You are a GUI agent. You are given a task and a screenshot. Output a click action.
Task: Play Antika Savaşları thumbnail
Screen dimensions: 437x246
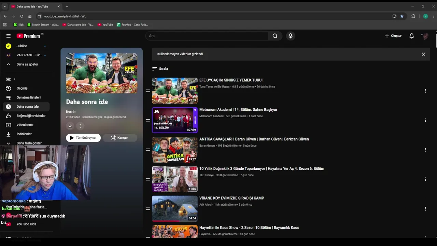175,150
